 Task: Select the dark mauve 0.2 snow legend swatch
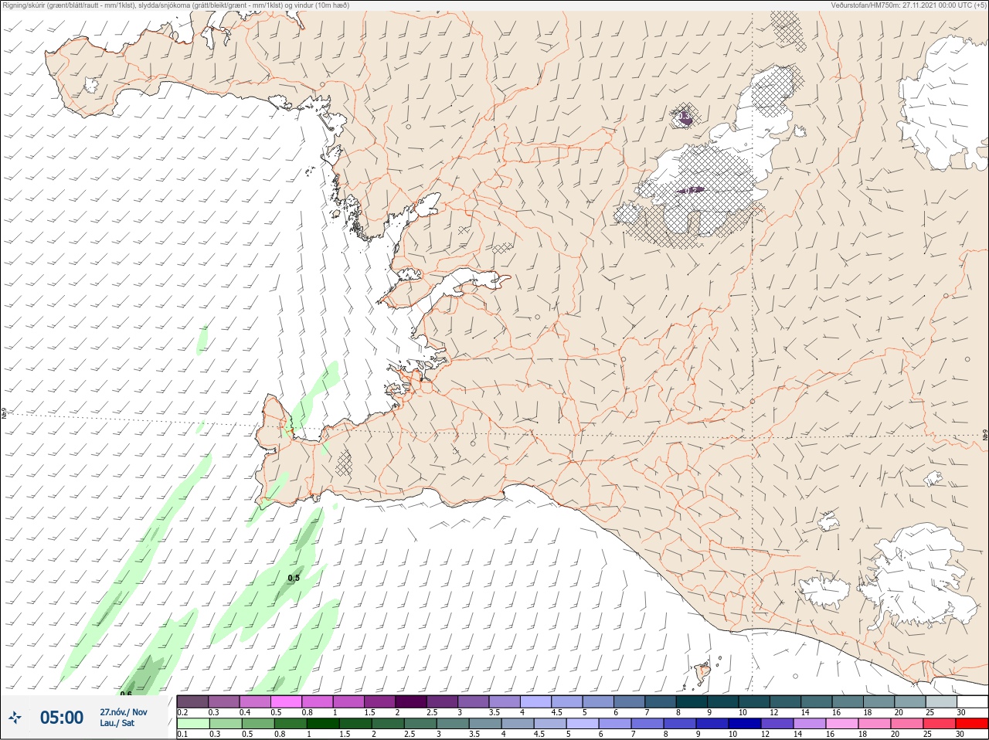coord(192,701)
